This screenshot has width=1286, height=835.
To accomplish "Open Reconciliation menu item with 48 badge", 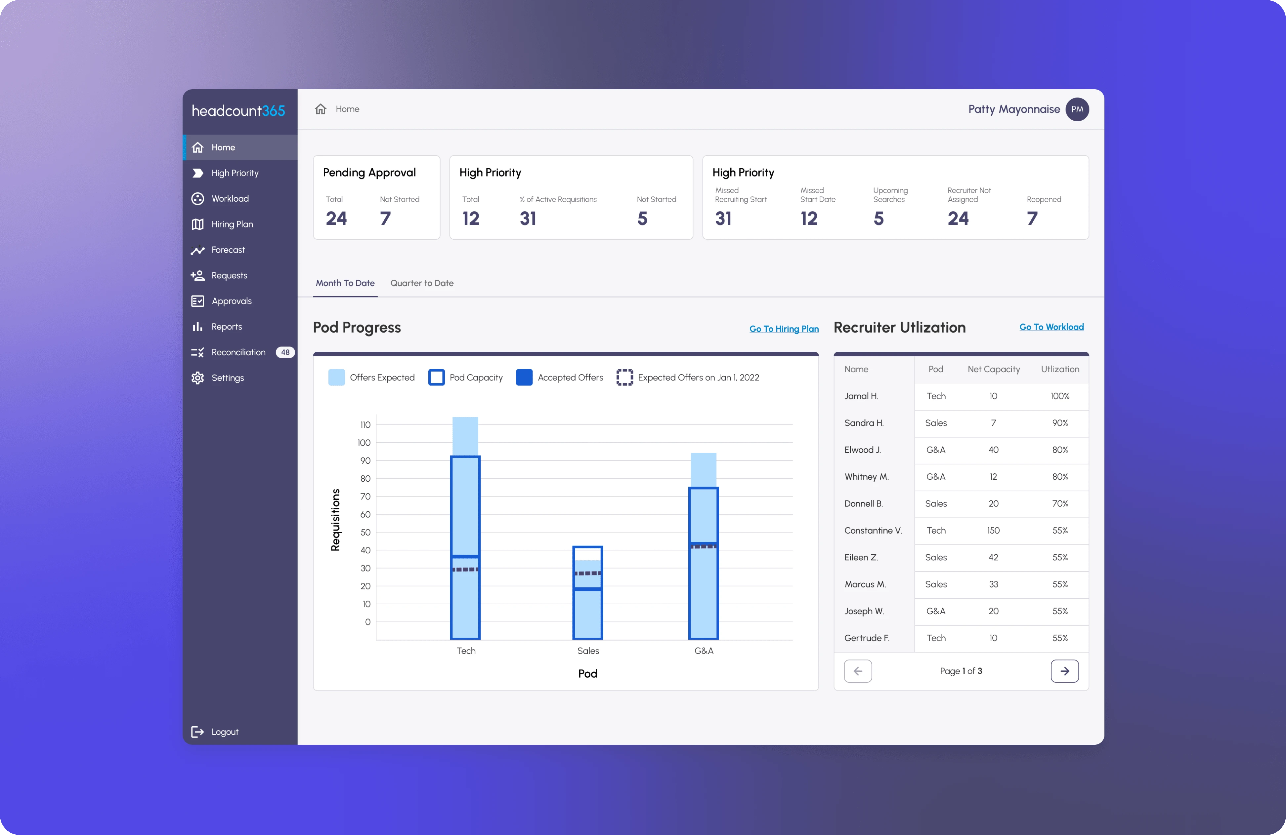I will [238, 352].
